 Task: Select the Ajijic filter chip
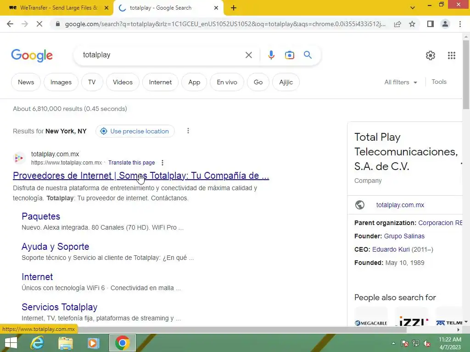click(286, 82)
